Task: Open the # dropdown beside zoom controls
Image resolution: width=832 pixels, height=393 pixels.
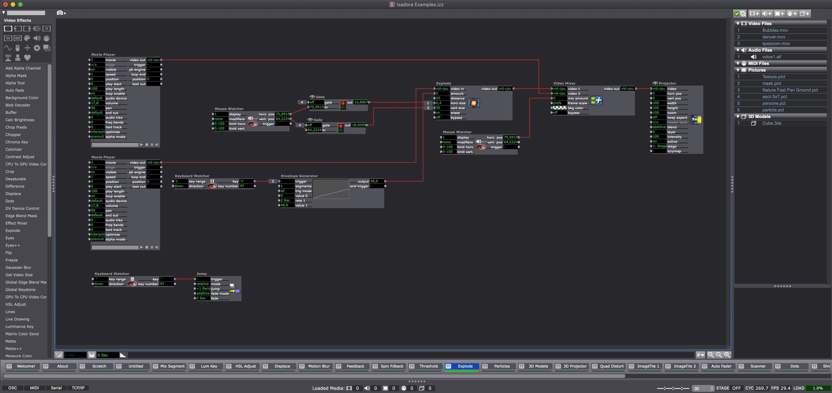Action: point(700,355)
